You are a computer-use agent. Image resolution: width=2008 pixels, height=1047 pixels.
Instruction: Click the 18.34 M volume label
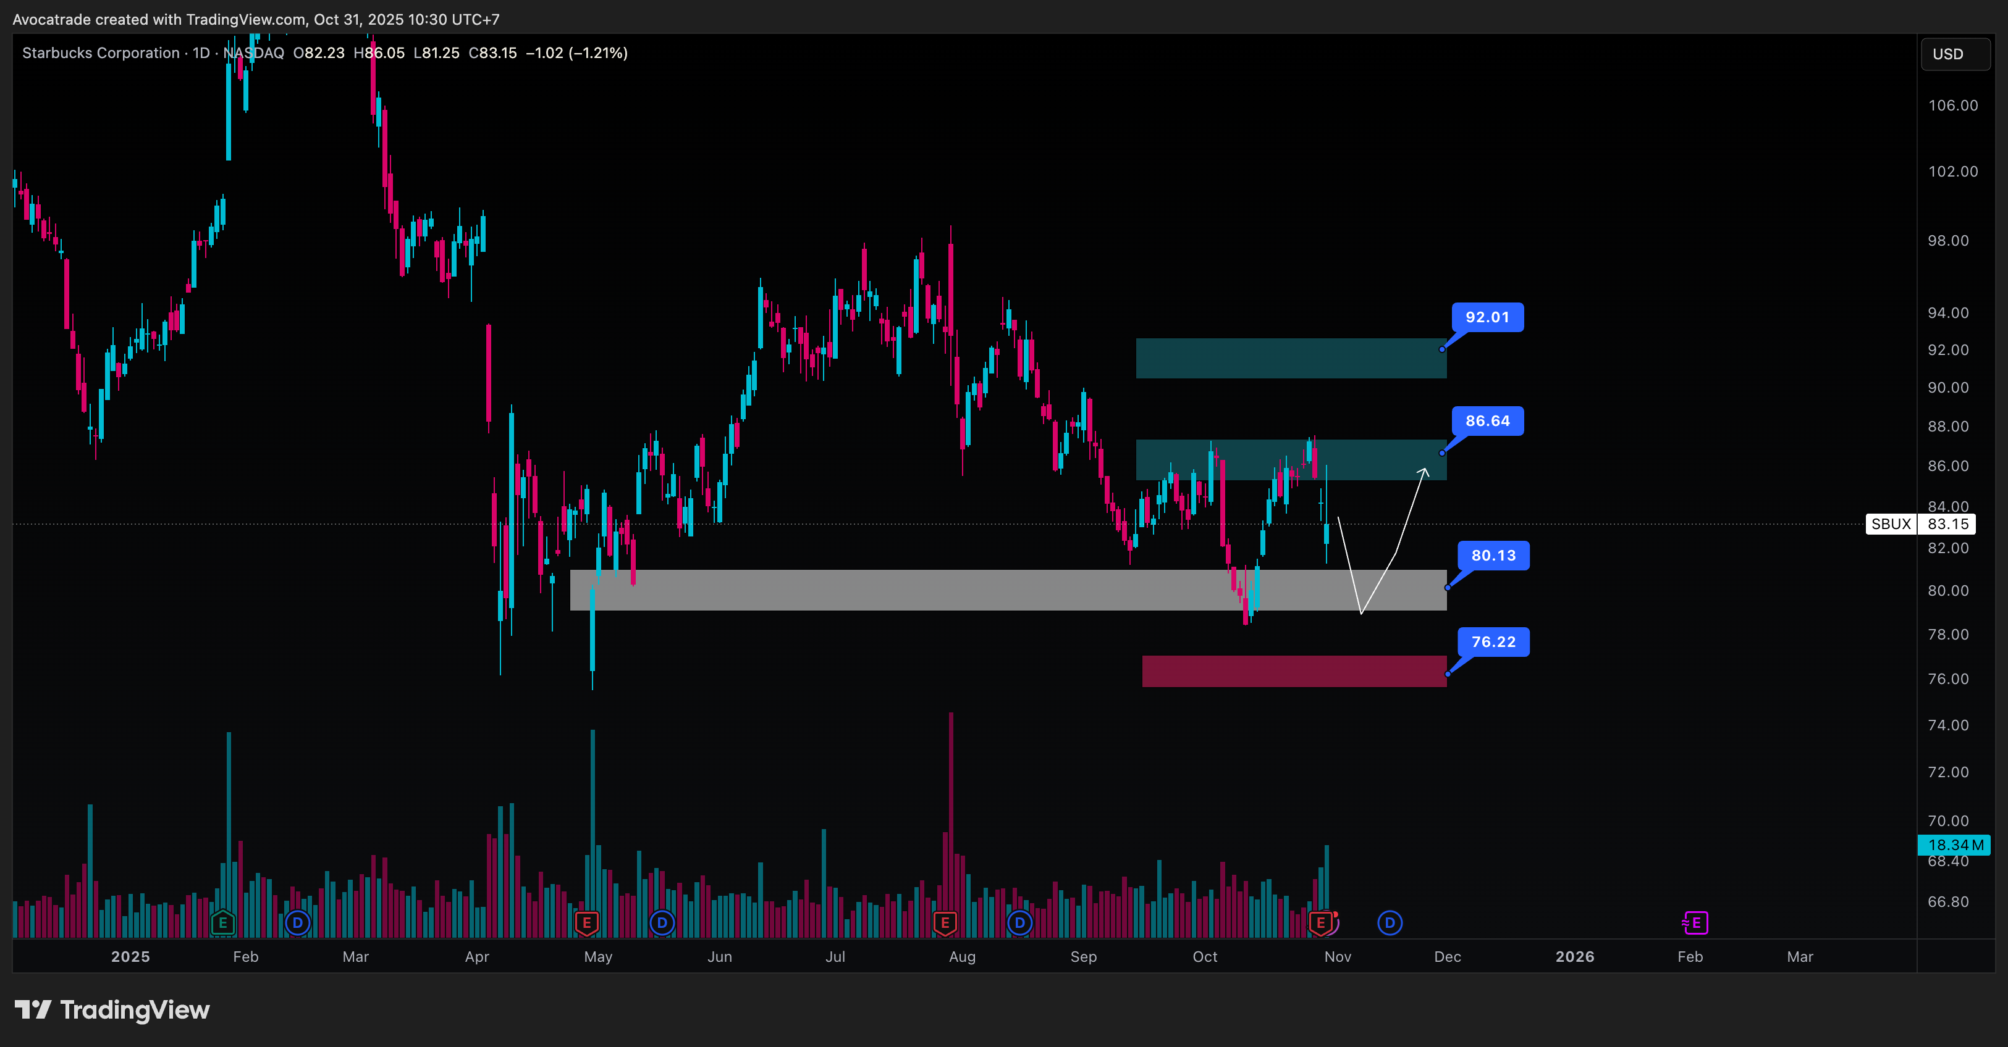1954,845
